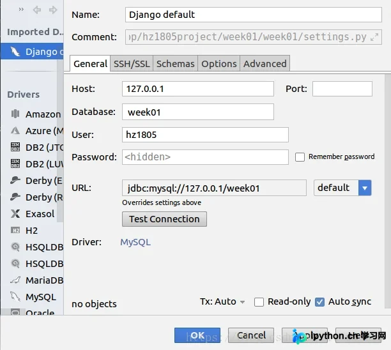Click the Host input field
The width and height of the screenshot is (391, 350).
[198, 89]
